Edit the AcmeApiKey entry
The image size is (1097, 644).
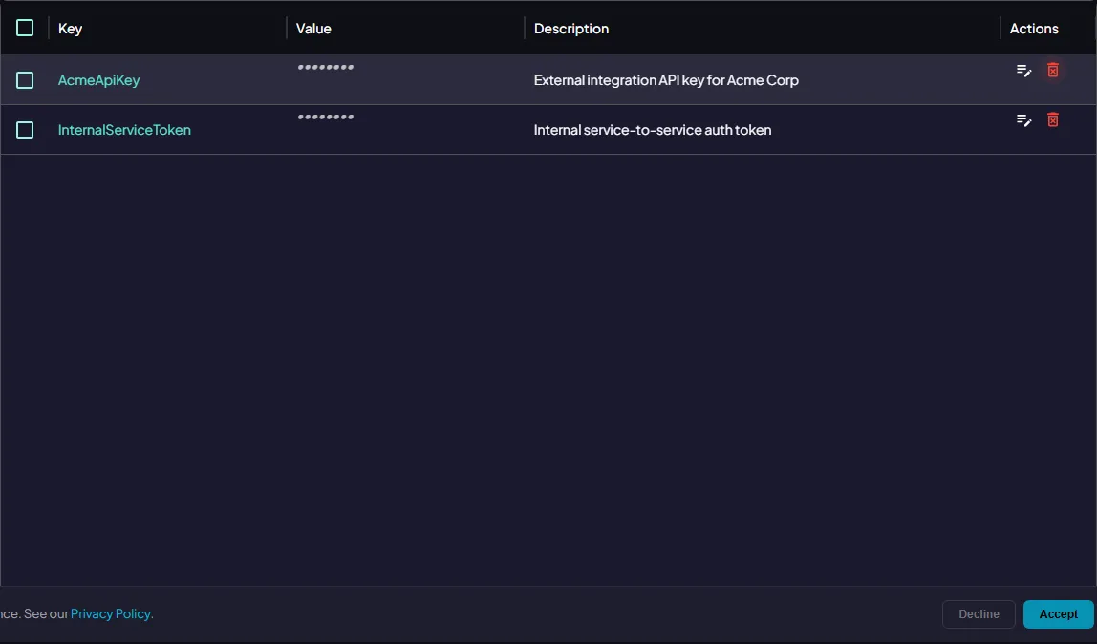click(x=1023, y=71)
